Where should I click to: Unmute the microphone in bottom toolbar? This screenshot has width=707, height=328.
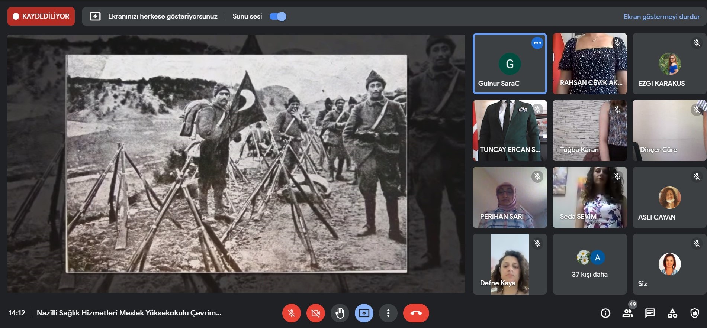[292, 313]
